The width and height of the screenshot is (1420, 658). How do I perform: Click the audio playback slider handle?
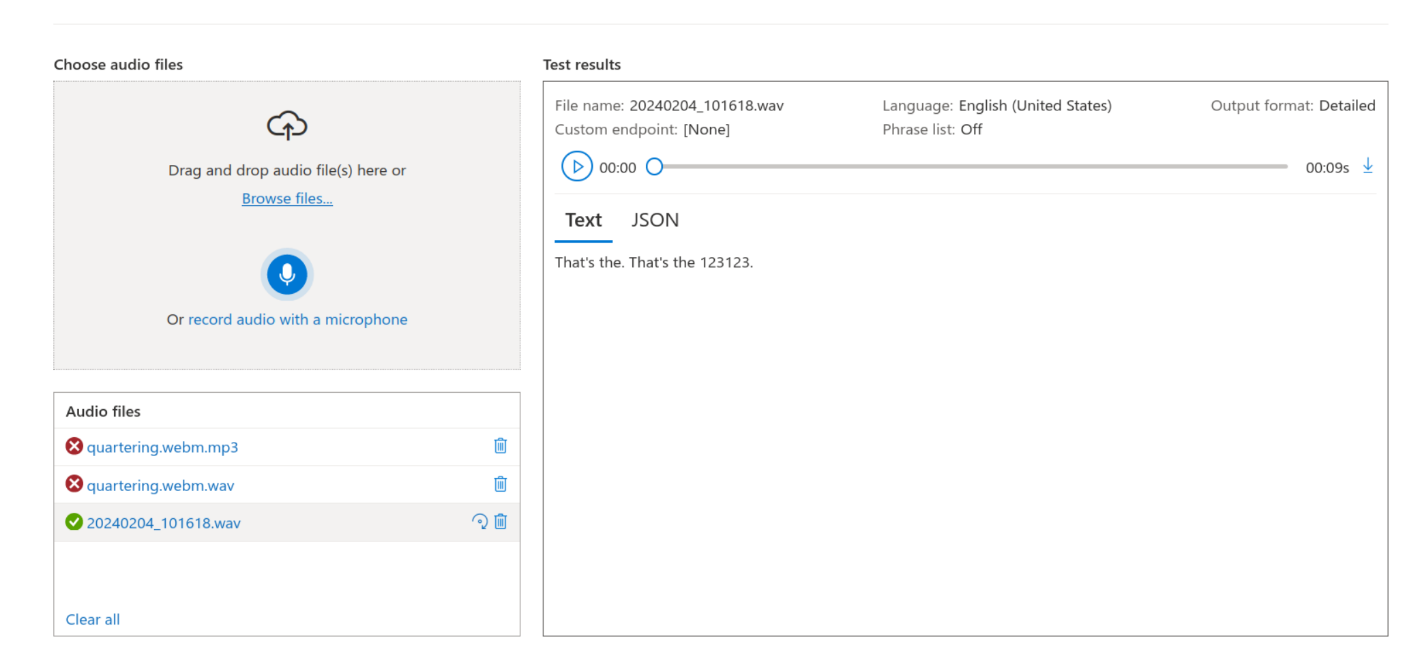tap(654, 166)
